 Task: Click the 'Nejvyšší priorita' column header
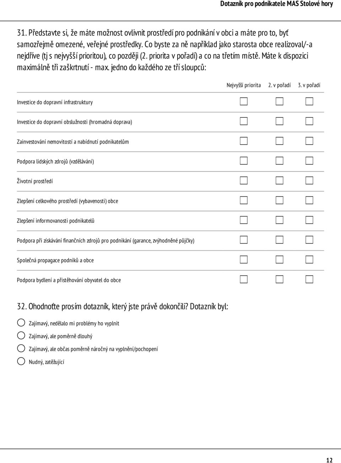point(244,85)
